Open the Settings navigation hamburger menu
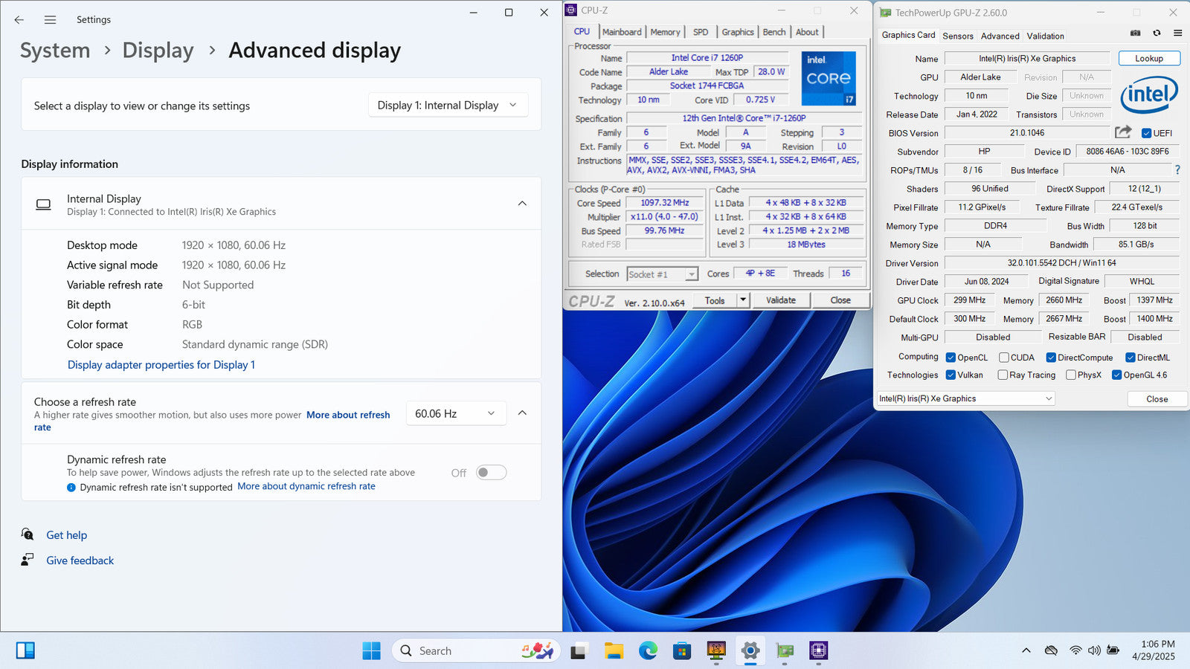This screenshot has width=1190, height=669. pyautogui.click(x=50, y=20)
